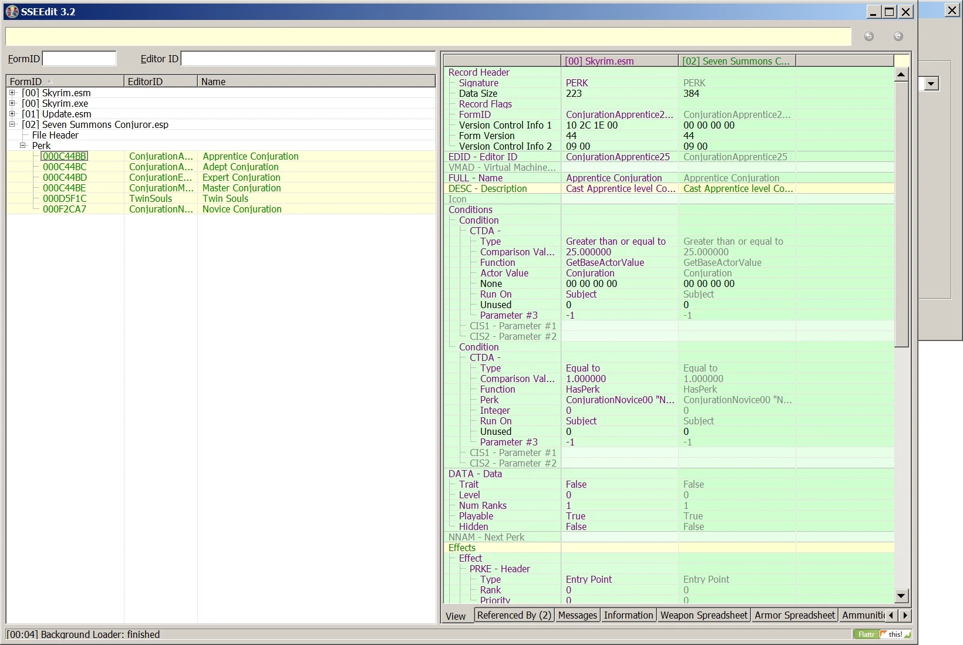This screenshot has width=963, height=645.
Task: Click the Record Flags row label
Action: (x=485, y=104)
